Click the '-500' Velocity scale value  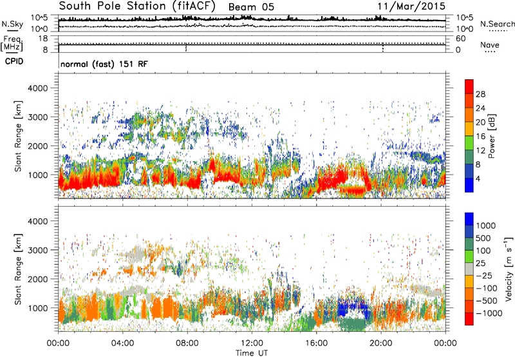pyautogui.click(x=487, y=301)
